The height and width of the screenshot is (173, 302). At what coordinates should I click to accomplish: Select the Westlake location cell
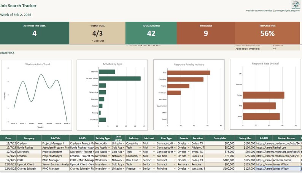pyautogui.click(x=198, y=169)
